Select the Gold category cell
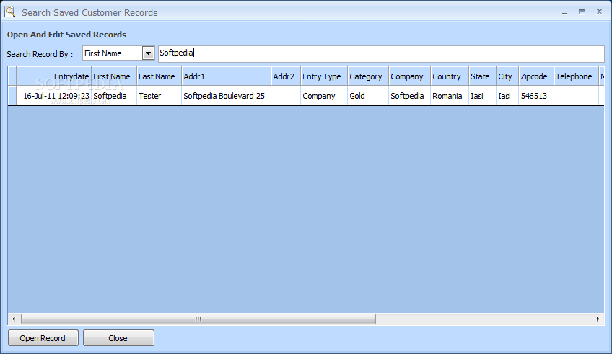Screen dimensions: 612x354 pyautogui.click(x=368, y=96)
